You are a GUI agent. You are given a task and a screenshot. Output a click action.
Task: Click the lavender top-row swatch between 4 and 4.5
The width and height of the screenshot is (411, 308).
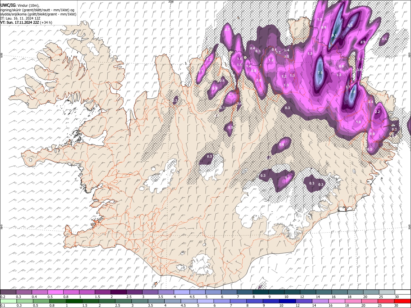coord(181,292)
